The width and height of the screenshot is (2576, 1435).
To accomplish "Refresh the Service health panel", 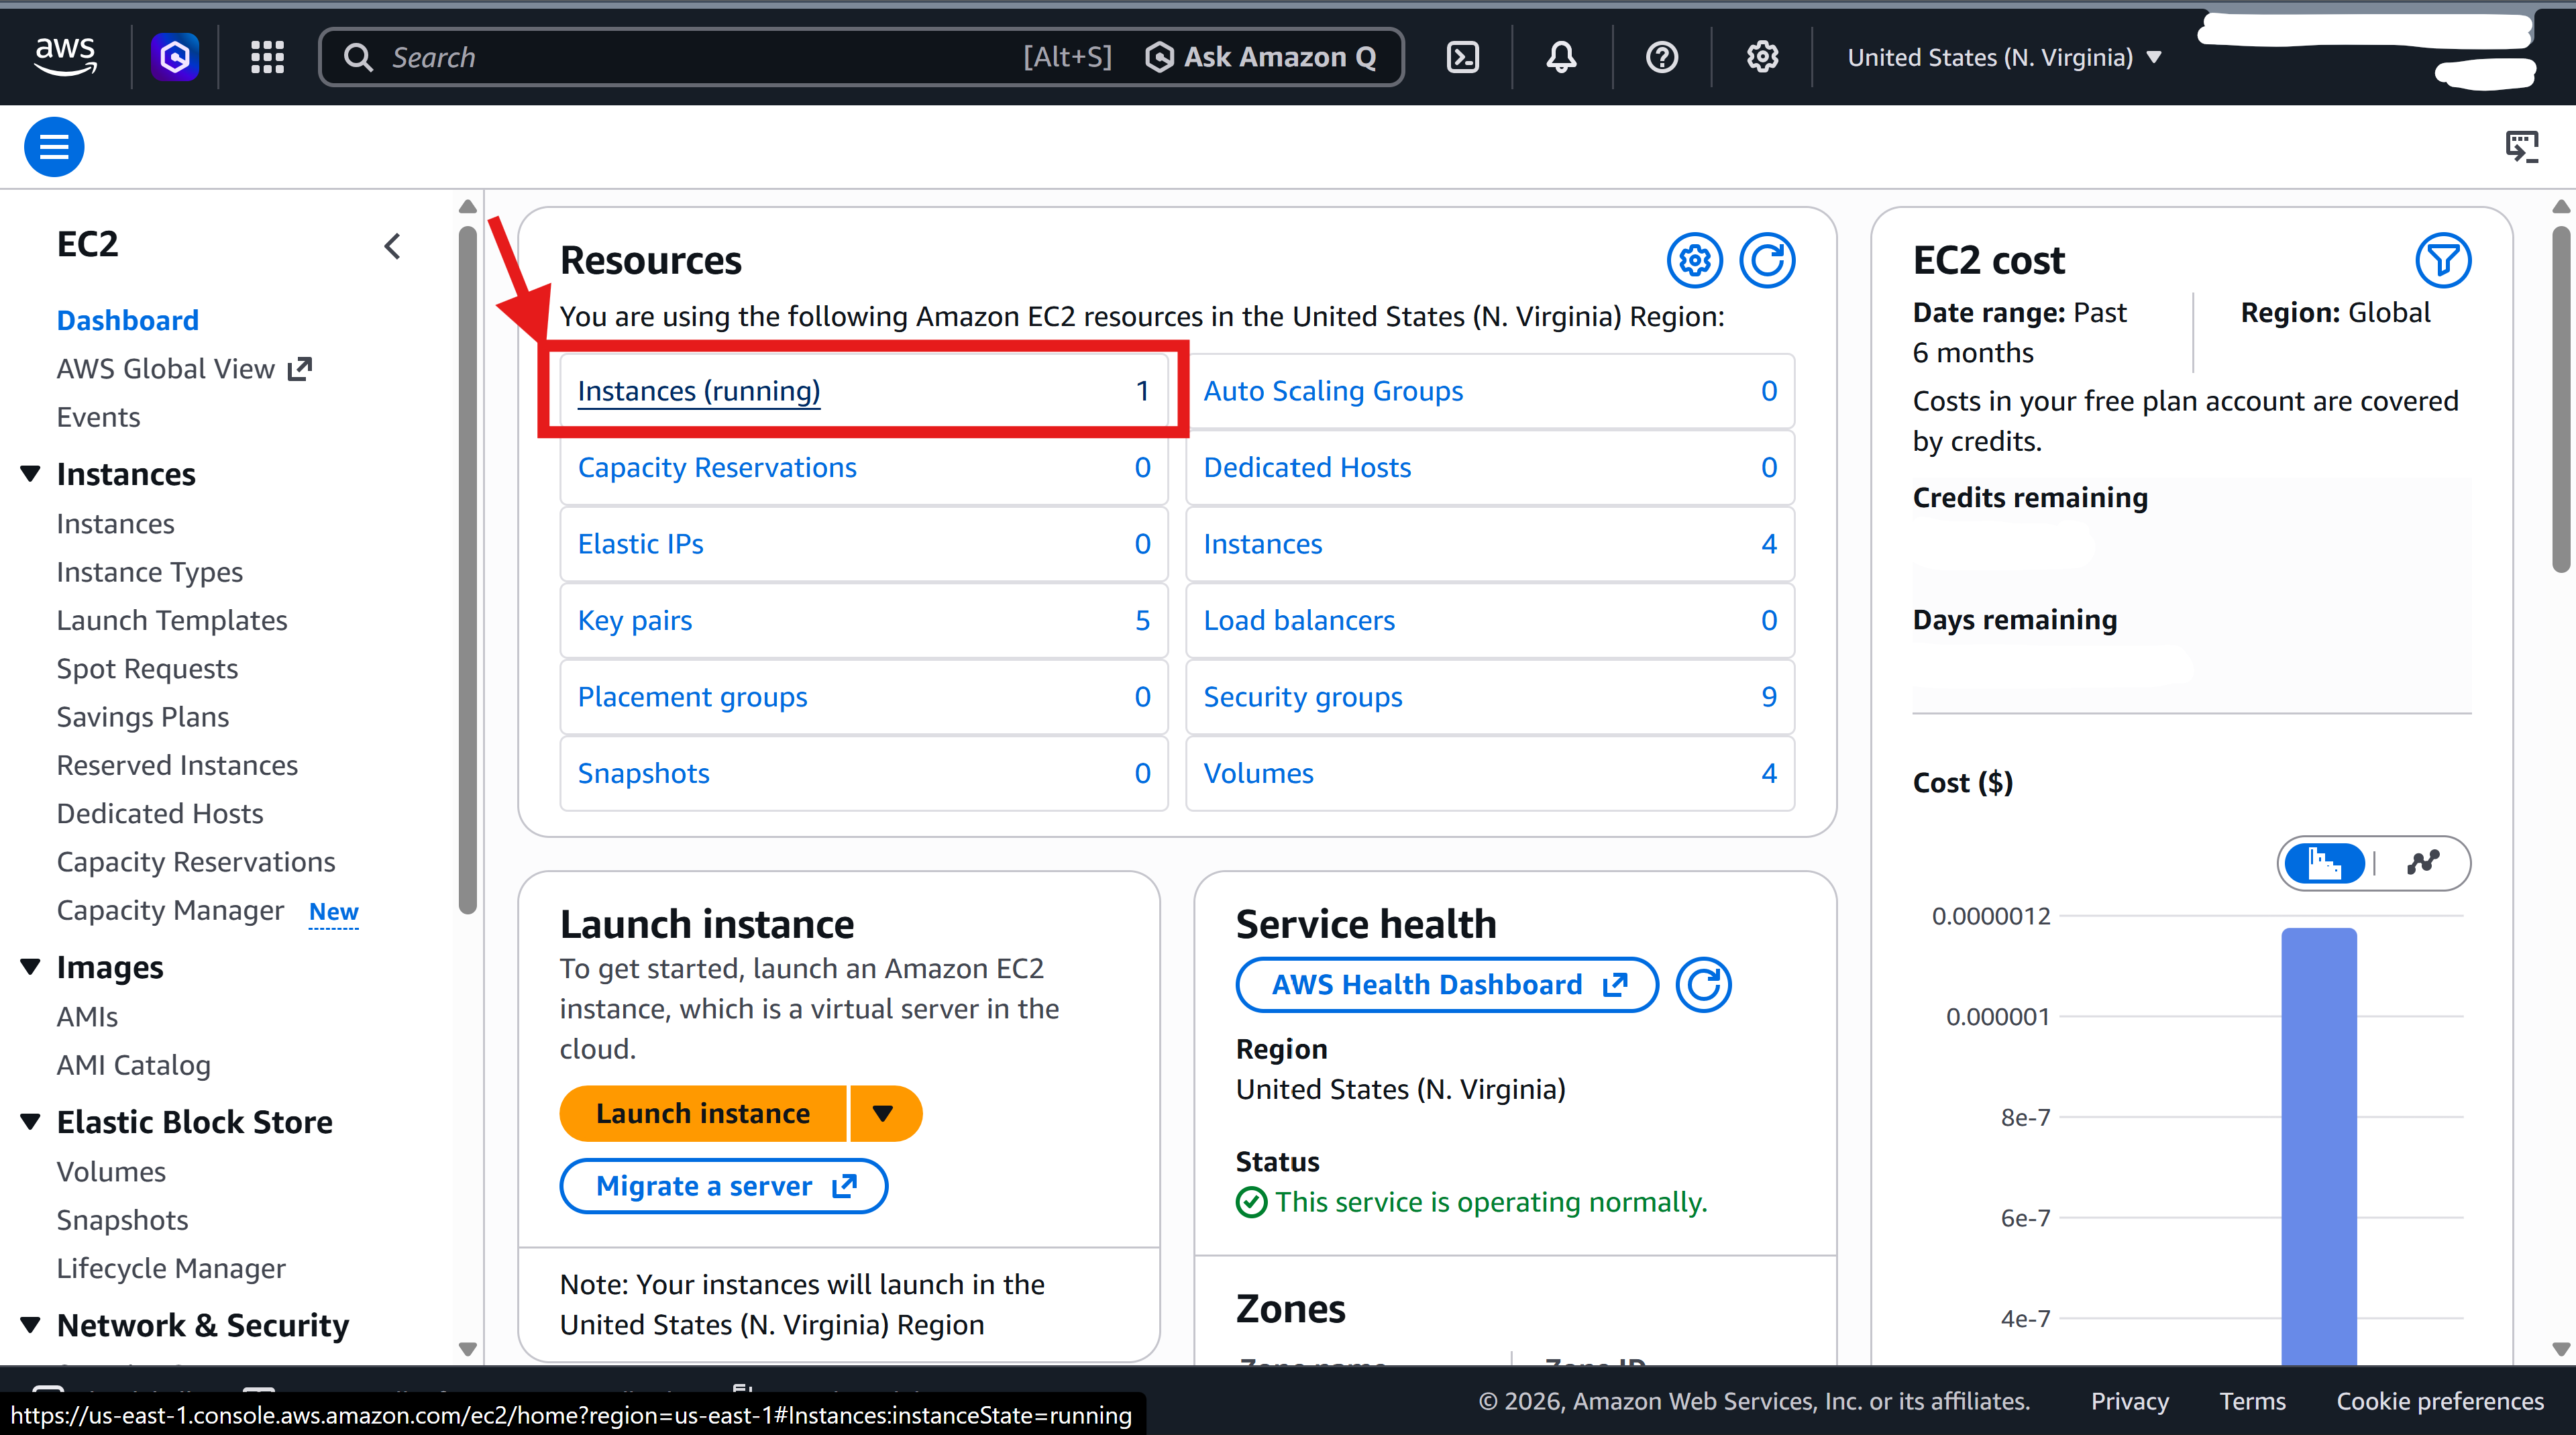I will 1703,985.
